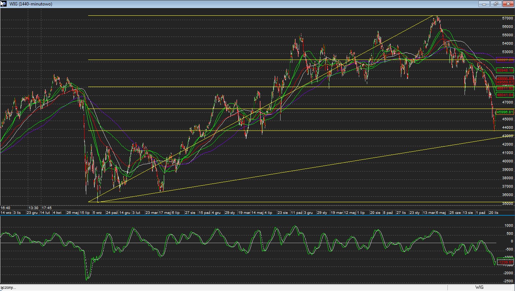Viewport: 515px width, 291px height.
Task: Click the chart window system icon
Action: tap(3, 4)
